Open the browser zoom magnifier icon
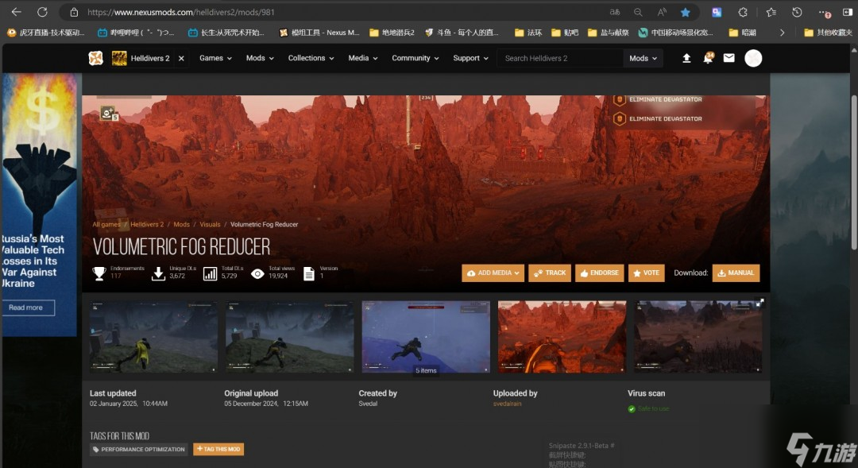This screenshot has width=858, height=468. pyautogui.click(x=638, y=12)
